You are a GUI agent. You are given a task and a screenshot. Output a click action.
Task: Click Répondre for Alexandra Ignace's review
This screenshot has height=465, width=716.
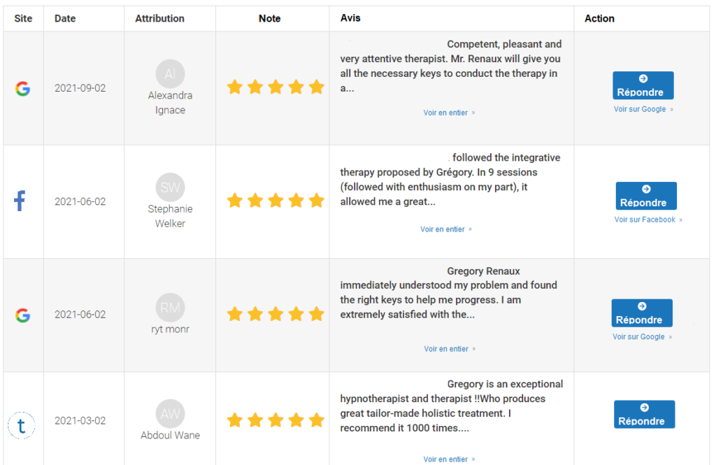tap(643, 85)
